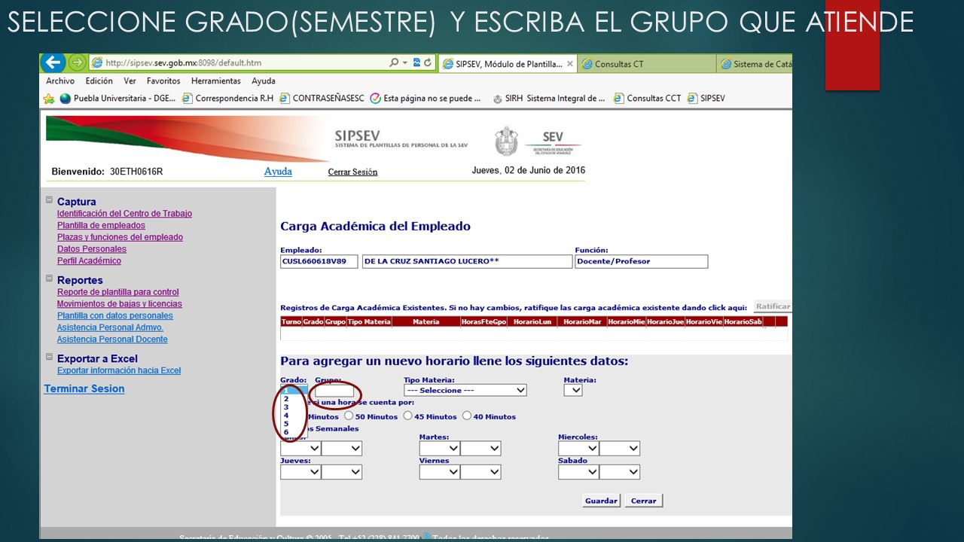Open the Ayuda menu in the menu bar

[264, 81]
